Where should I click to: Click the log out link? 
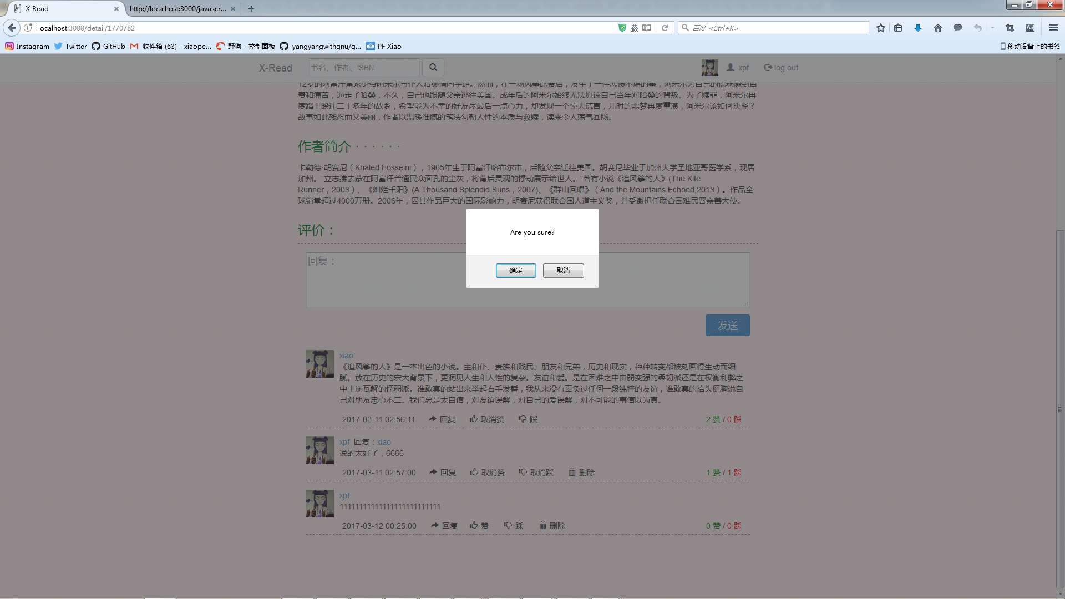781,68
